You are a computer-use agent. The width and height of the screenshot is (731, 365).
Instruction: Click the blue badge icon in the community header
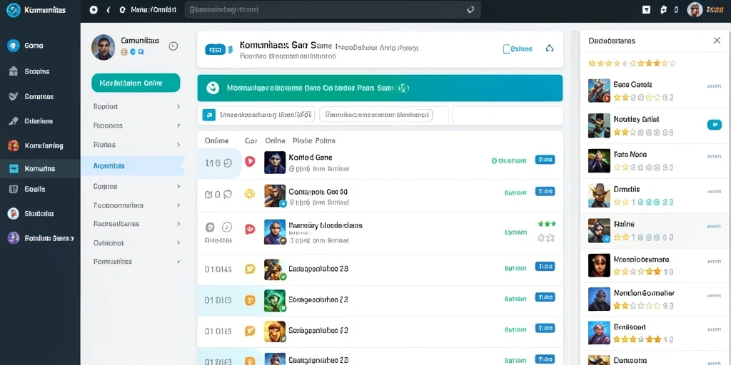[216, 49]
